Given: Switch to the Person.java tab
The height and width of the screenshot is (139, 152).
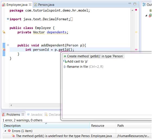Looking at the screenshot, I should (45, 5).
